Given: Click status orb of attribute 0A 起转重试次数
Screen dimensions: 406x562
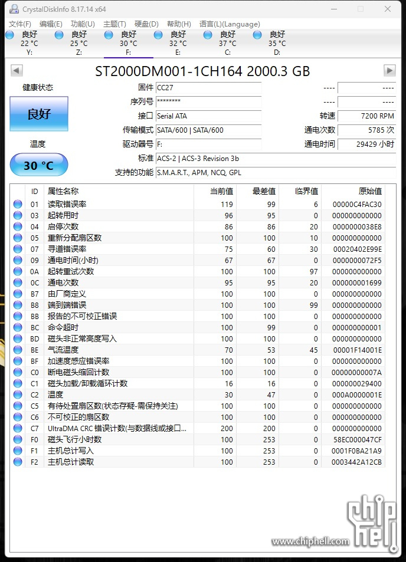Looking at the screenshot, I should tap(18, 271).
